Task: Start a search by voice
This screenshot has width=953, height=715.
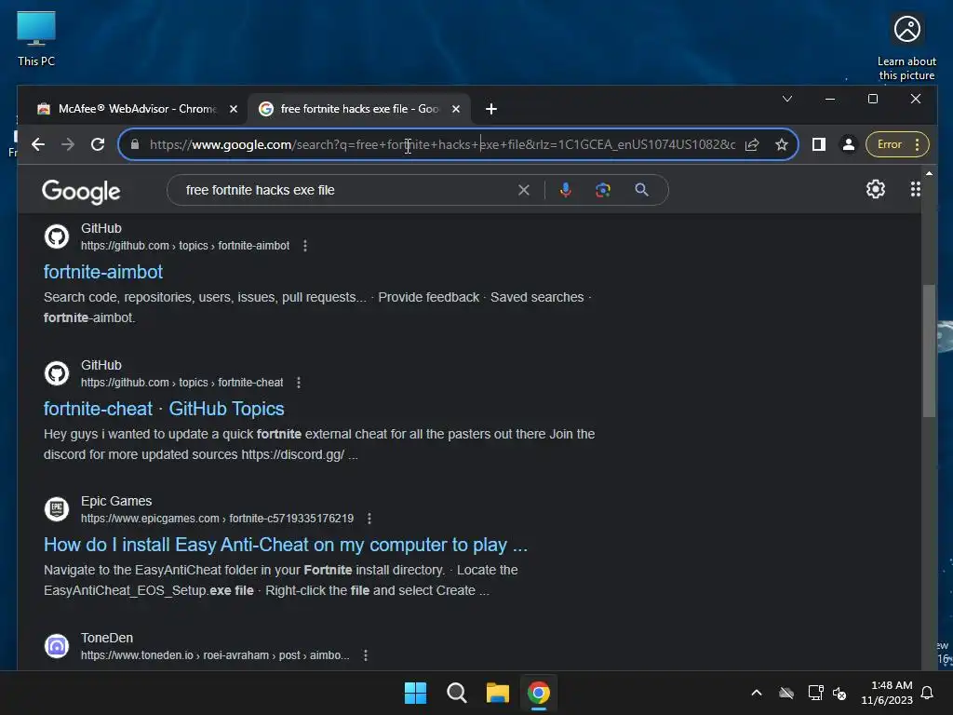Action: 565,190
